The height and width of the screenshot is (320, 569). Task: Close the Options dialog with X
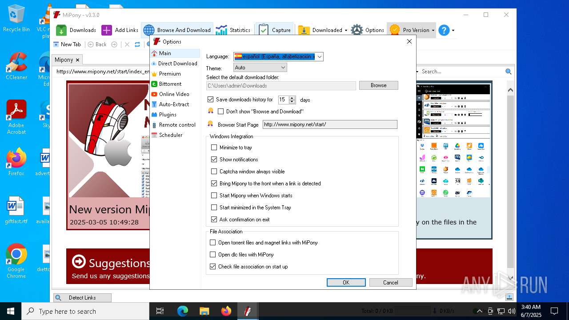(409, 41)
